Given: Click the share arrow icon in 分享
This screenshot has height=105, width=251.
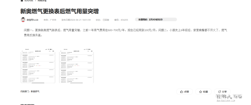Looking at the screenshot, I should [219, 92].
